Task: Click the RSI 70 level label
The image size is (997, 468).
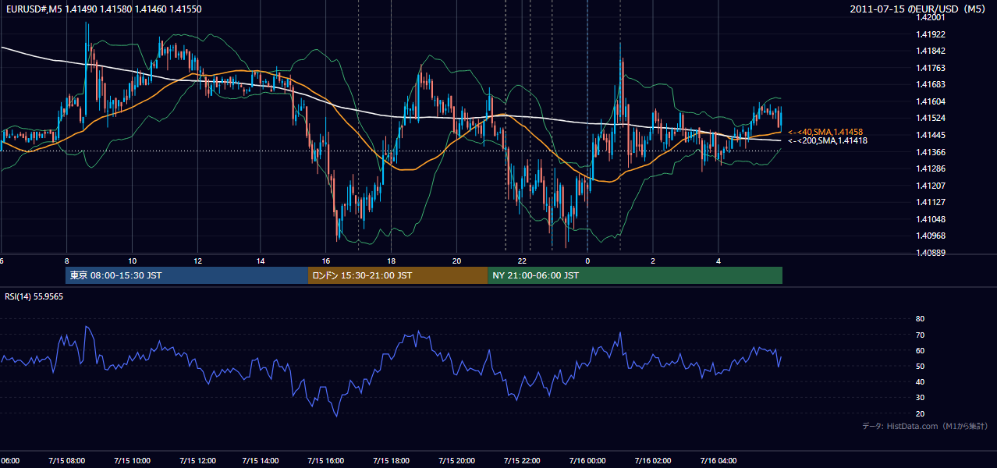Action: pos(920,335)
